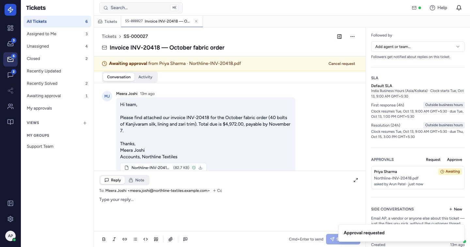Open the dashboard icon in the left rail

pyautogui.click(x=10, y=28)
